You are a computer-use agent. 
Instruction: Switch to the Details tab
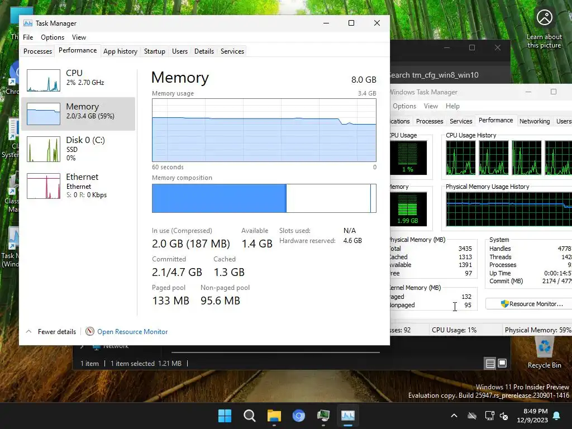pyautogui.click(x=204, y=51)
